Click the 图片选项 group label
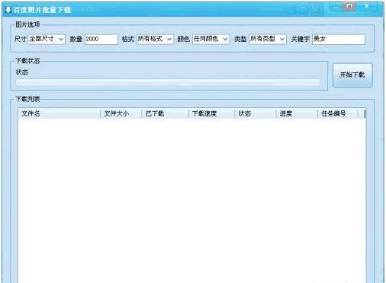This screenshot has height=283, width=386. click(x=27, y=24)
